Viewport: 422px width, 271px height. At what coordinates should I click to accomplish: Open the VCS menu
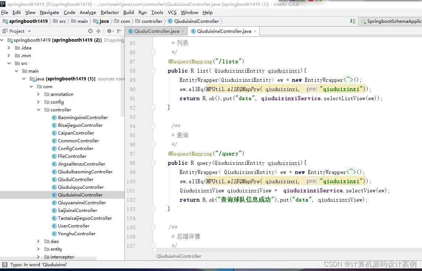(x=172, y=12)
